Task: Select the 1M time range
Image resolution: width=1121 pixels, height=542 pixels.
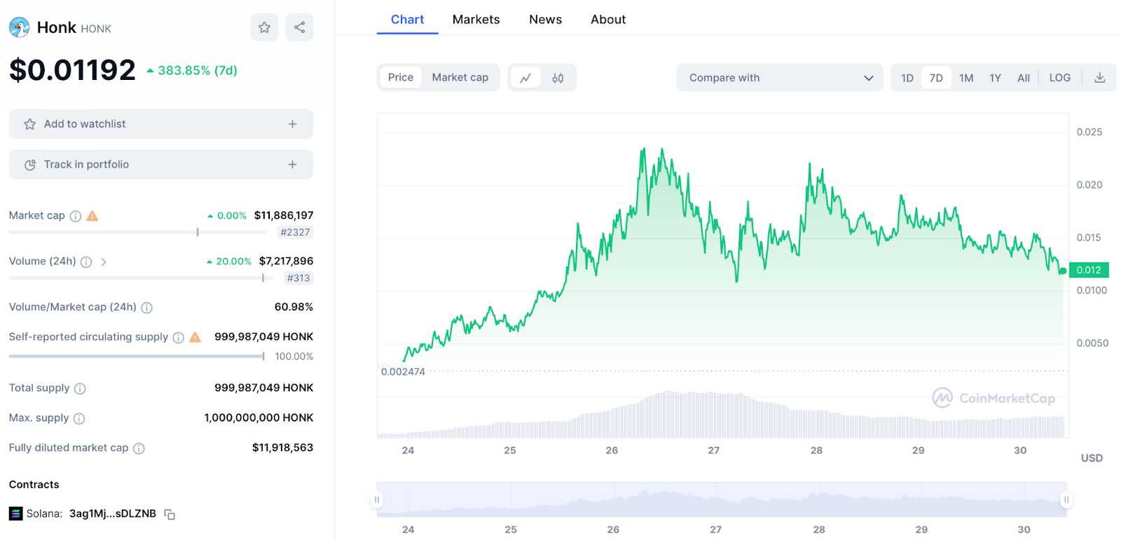Action: [x=966, y=78]
